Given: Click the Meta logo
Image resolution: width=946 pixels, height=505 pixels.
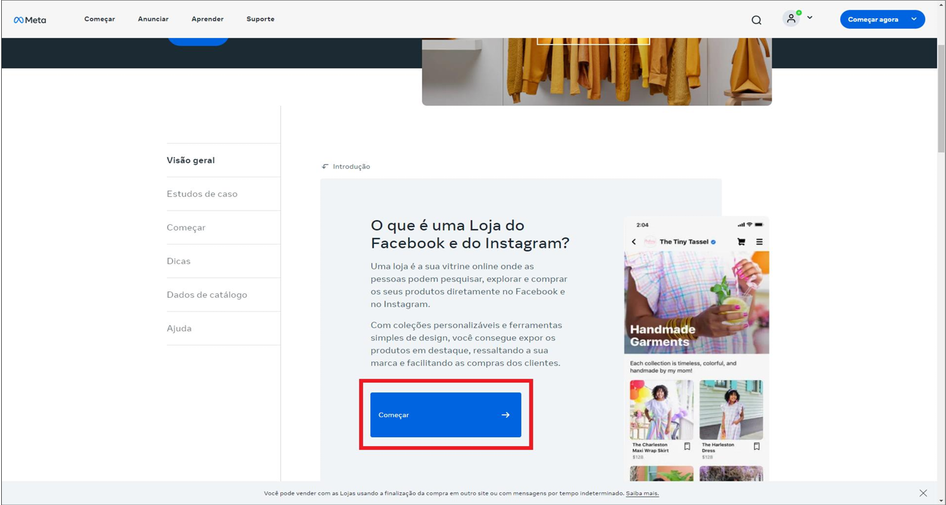Looking at the screenshot, I should click(30, 20).
